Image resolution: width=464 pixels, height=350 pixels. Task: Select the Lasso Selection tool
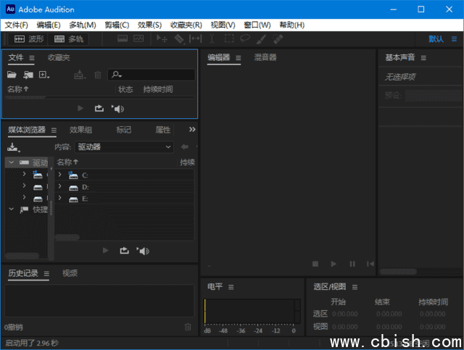click(x=245, y=38)
